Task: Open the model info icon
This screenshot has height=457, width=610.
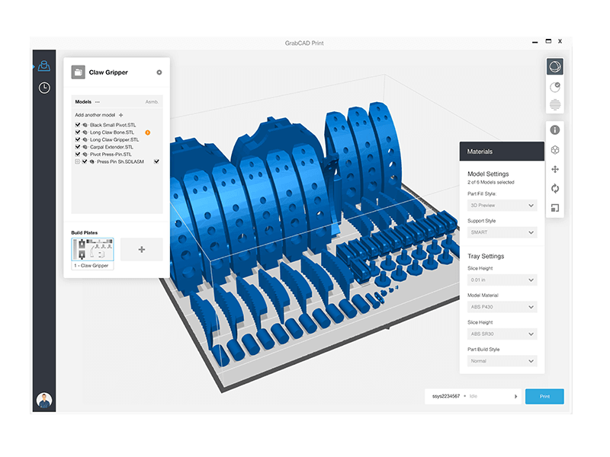Action: 555,130
